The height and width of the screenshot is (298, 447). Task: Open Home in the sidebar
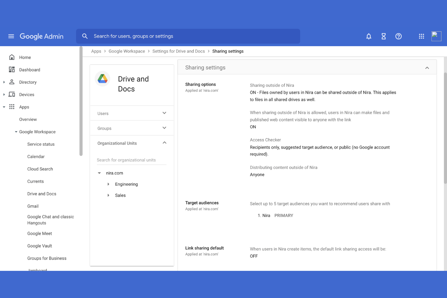tap(25, 57)
